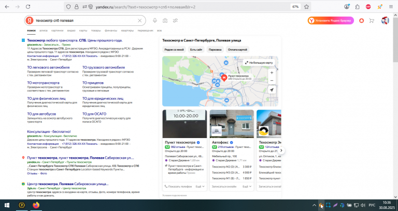The height and width of the screenshot is (211, 398).
Task: Open 'ТО мототранспорта' link
Action: [43, 83]
